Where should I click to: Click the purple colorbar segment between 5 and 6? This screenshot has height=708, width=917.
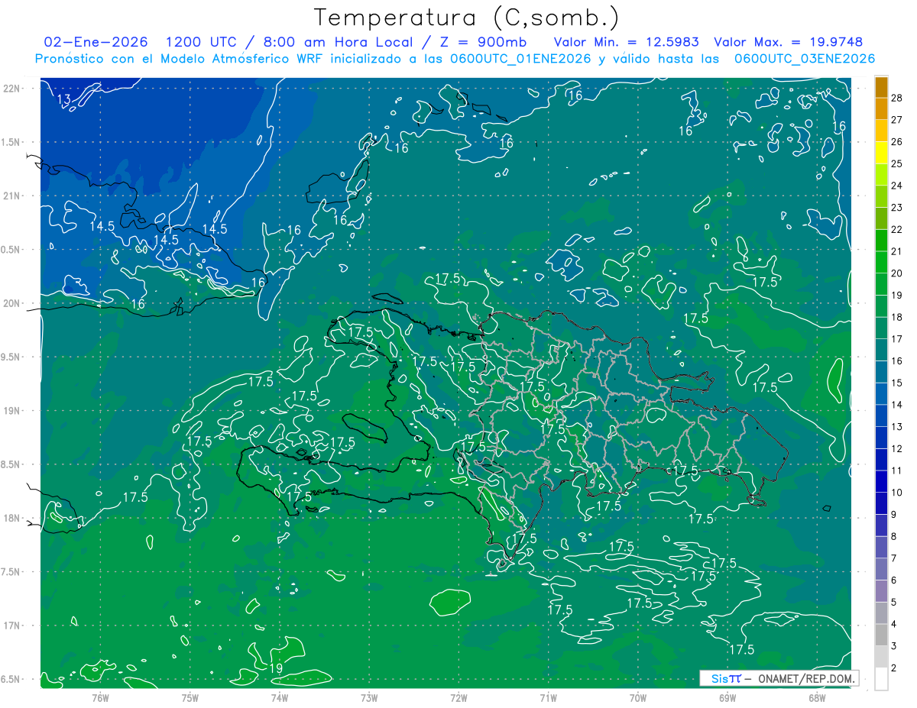(x=881, y=591)
